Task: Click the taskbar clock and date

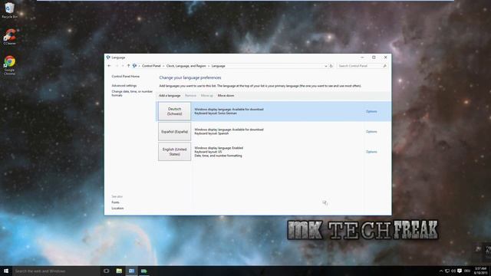Action: coord(481,271)
